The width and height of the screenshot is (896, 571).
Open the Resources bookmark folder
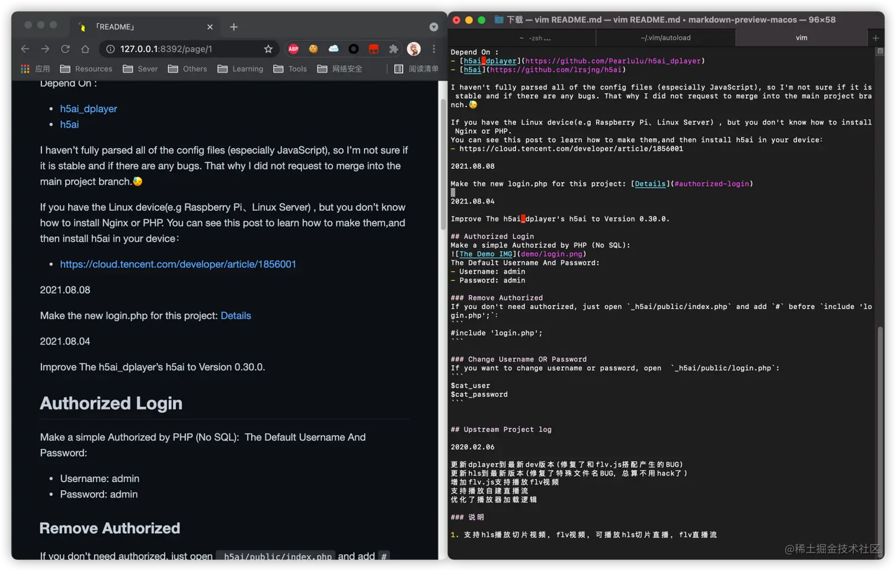(x=87, y=69)
